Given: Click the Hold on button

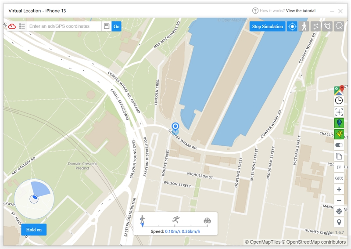Looking at the screenshot, I should tap(34, 230).
